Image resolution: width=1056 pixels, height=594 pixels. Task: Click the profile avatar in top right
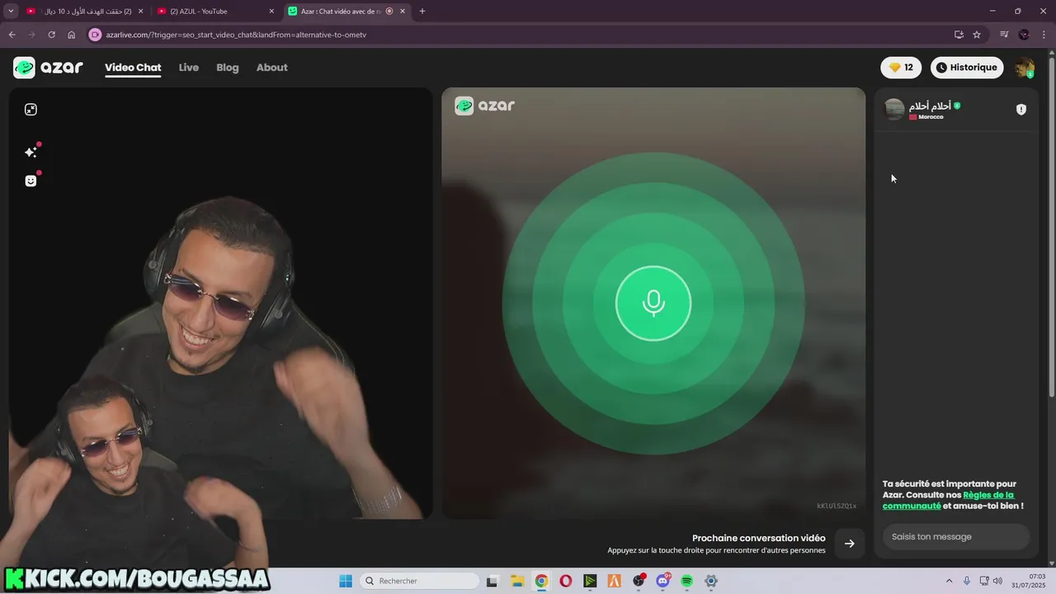1025,68
